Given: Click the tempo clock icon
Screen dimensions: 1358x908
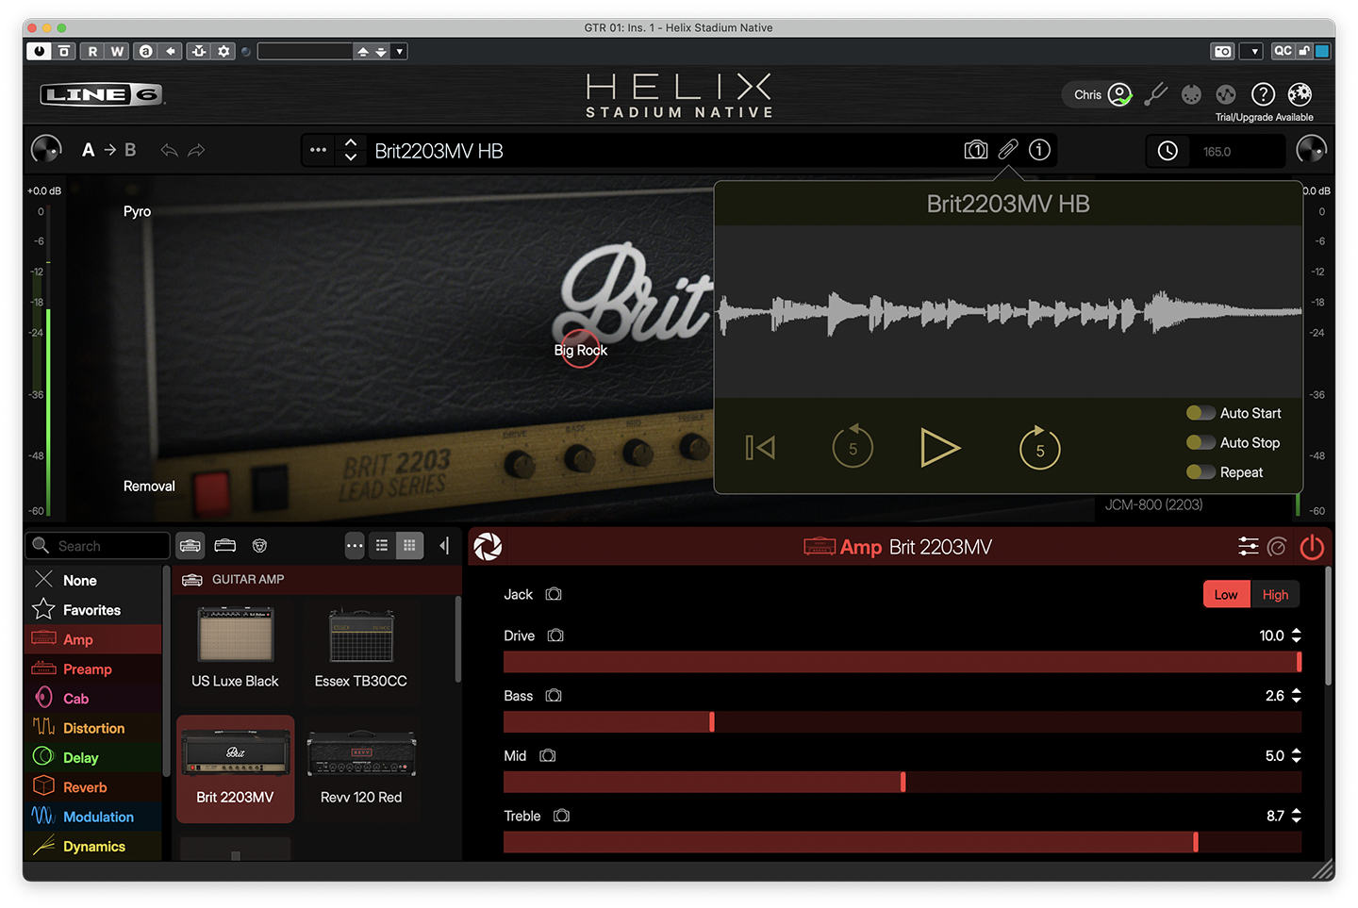Looking at the screenshot, I should click(1168, 151).
